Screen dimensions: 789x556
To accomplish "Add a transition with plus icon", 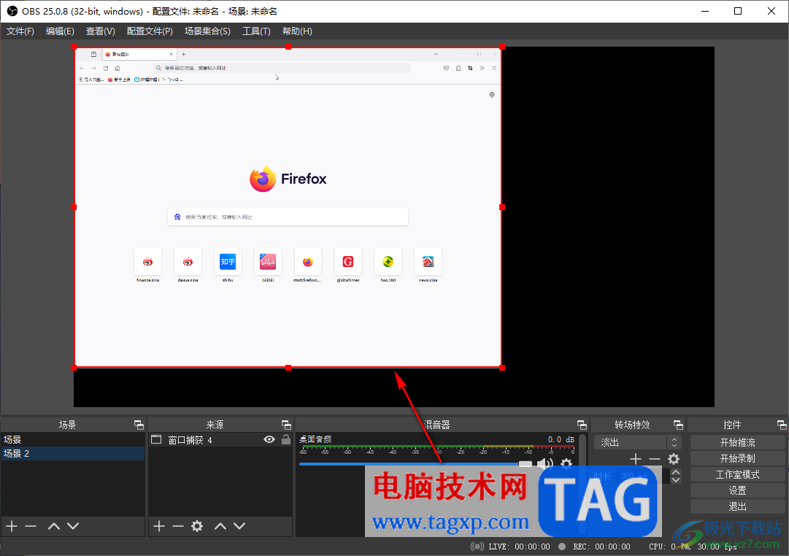I will [636, 459].
